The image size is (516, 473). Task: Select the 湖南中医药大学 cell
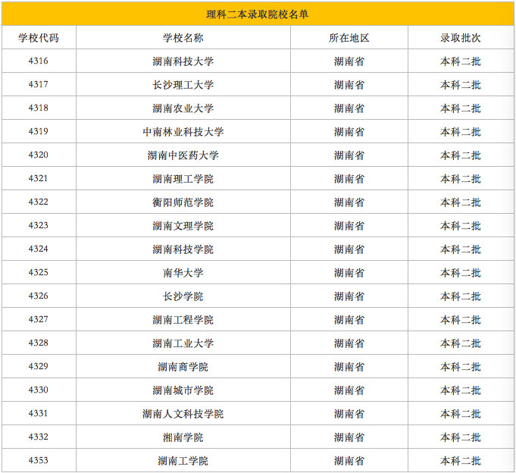183,155
